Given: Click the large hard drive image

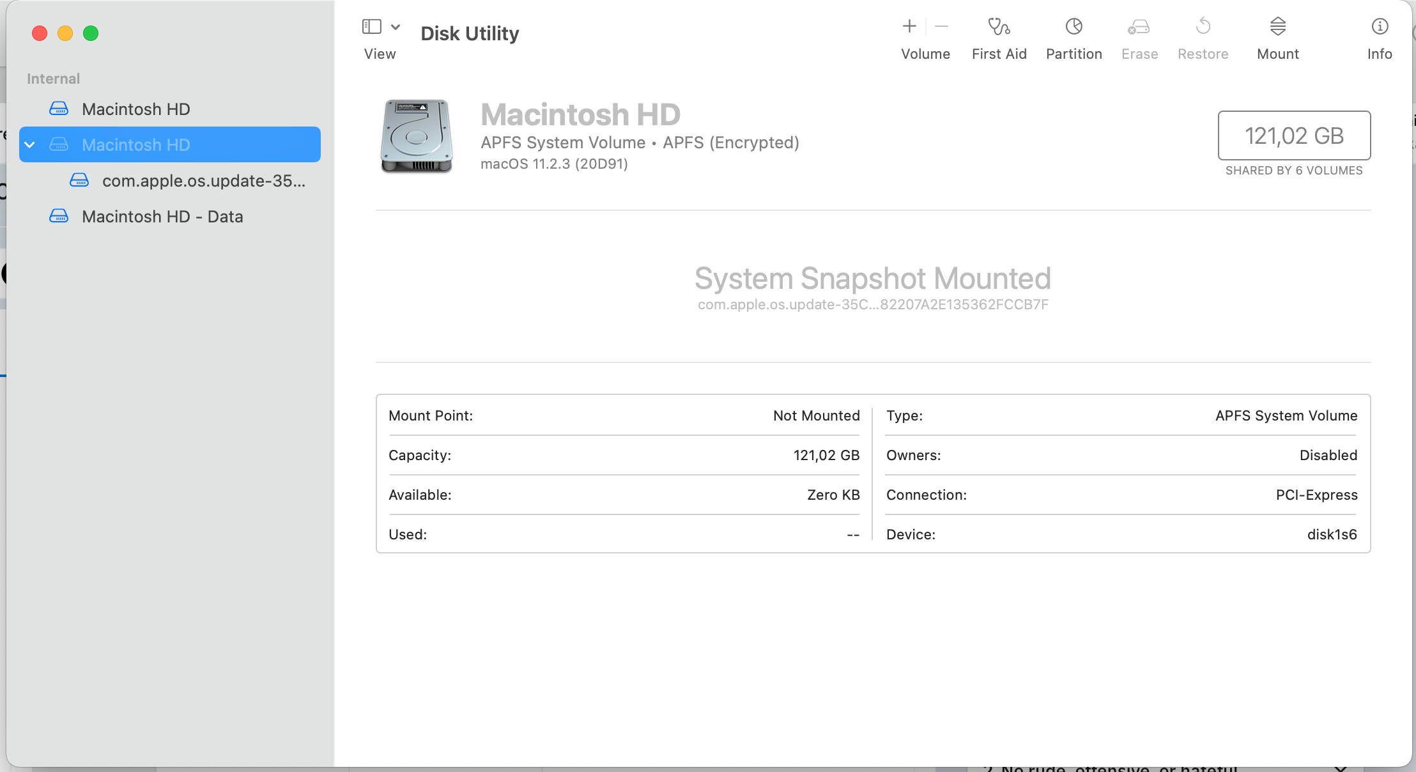Looking at the screenshot, I should (x=417, y=136).
